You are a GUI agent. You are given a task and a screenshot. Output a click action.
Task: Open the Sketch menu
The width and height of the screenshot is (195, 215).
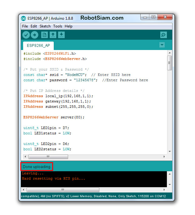point(45,26)
